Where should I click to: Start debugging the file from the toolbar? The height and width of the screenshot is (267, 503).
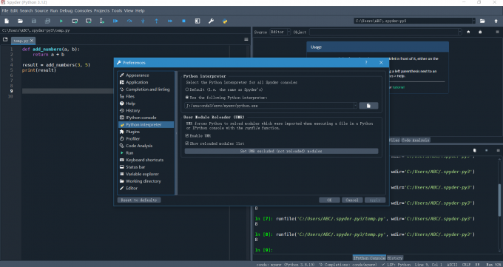tap(115, 21)
